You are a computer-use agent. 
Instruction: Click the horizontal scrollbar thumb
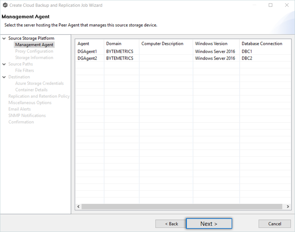coord(182,207)
